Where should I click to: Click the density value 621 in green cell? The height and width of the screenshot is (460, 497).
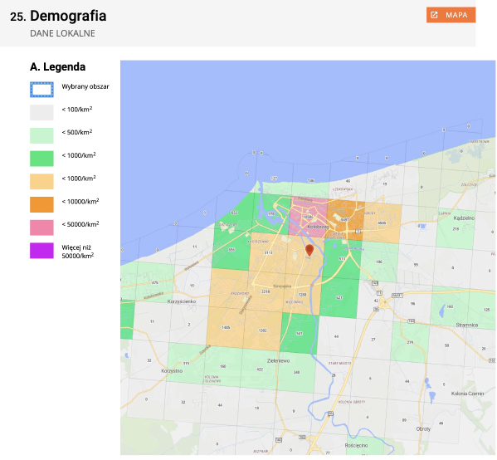339,297
